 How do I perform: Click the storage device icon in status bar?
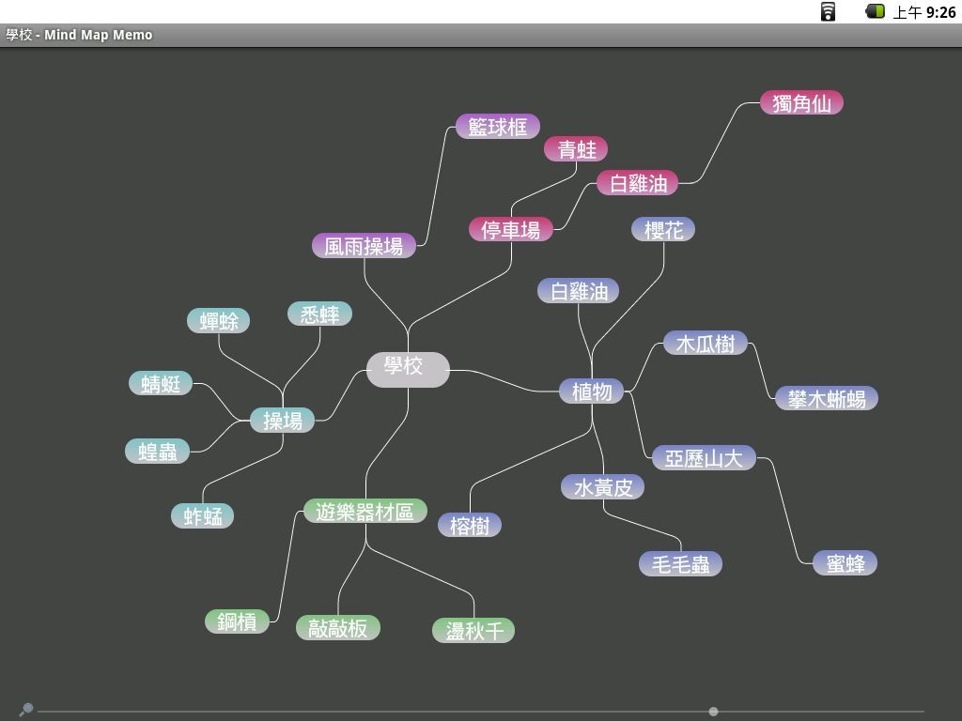tap(828, 11)
